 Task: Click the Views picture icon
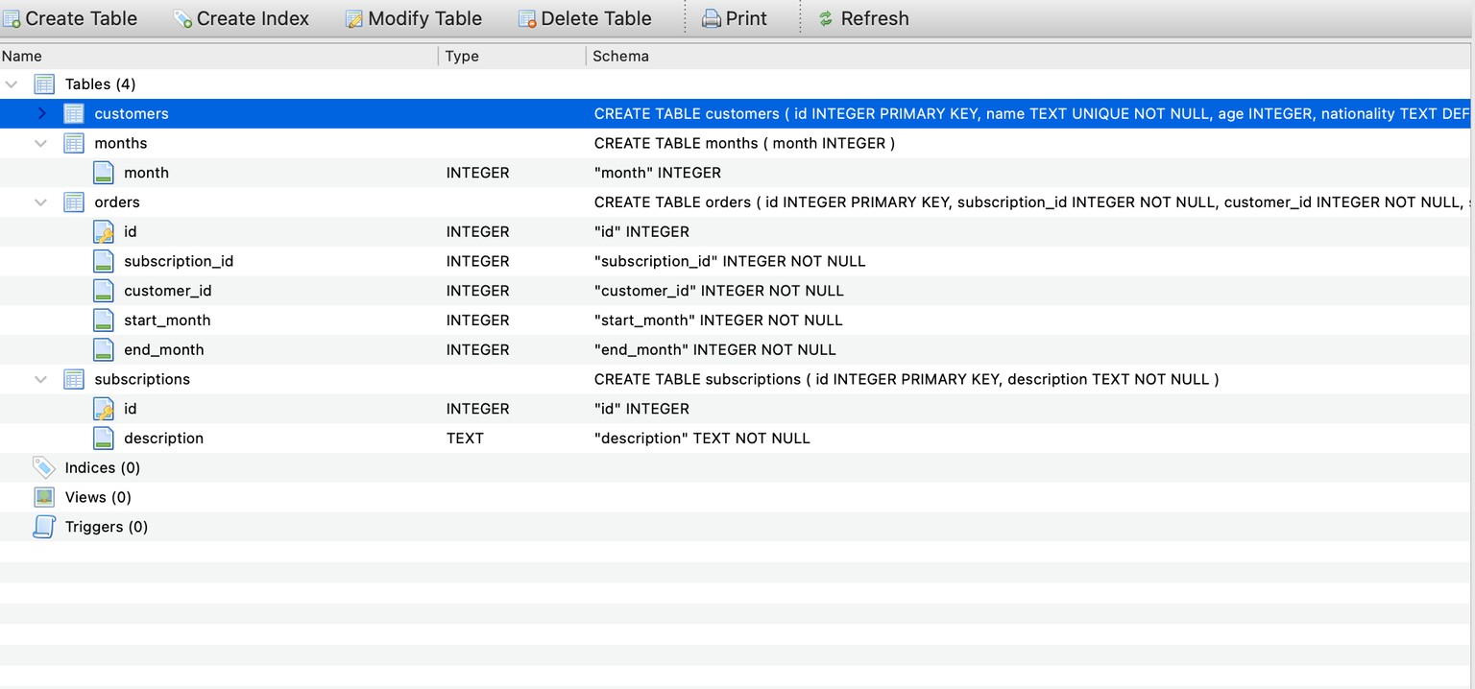[x=44, y=497]
